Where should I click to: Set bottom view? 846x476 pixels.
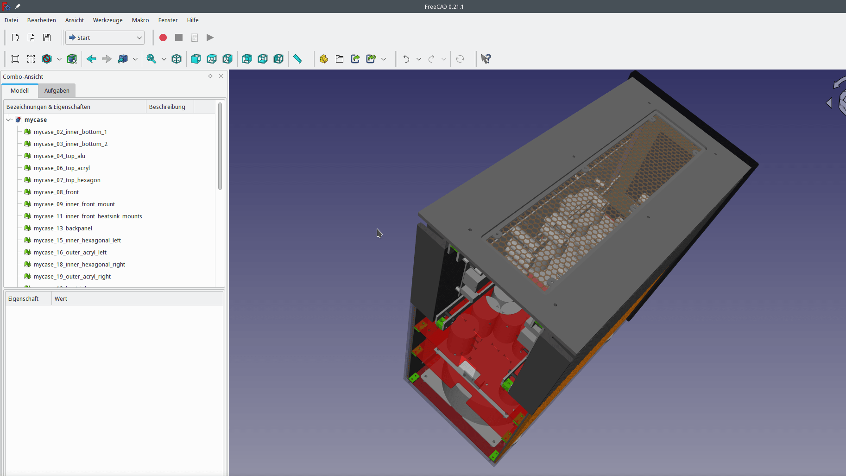(263, 59)
